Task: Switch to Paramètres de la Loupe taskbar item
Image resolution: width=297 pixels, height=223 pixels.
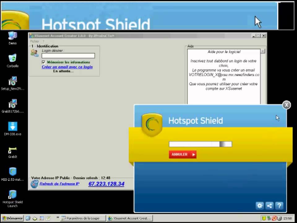Action: click(83, 218)
